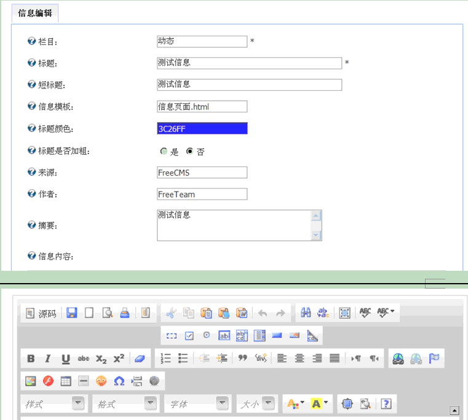Open the Find binoculars icon
The height and width of the screenshot is (420, 468).
tap(306, 313)
